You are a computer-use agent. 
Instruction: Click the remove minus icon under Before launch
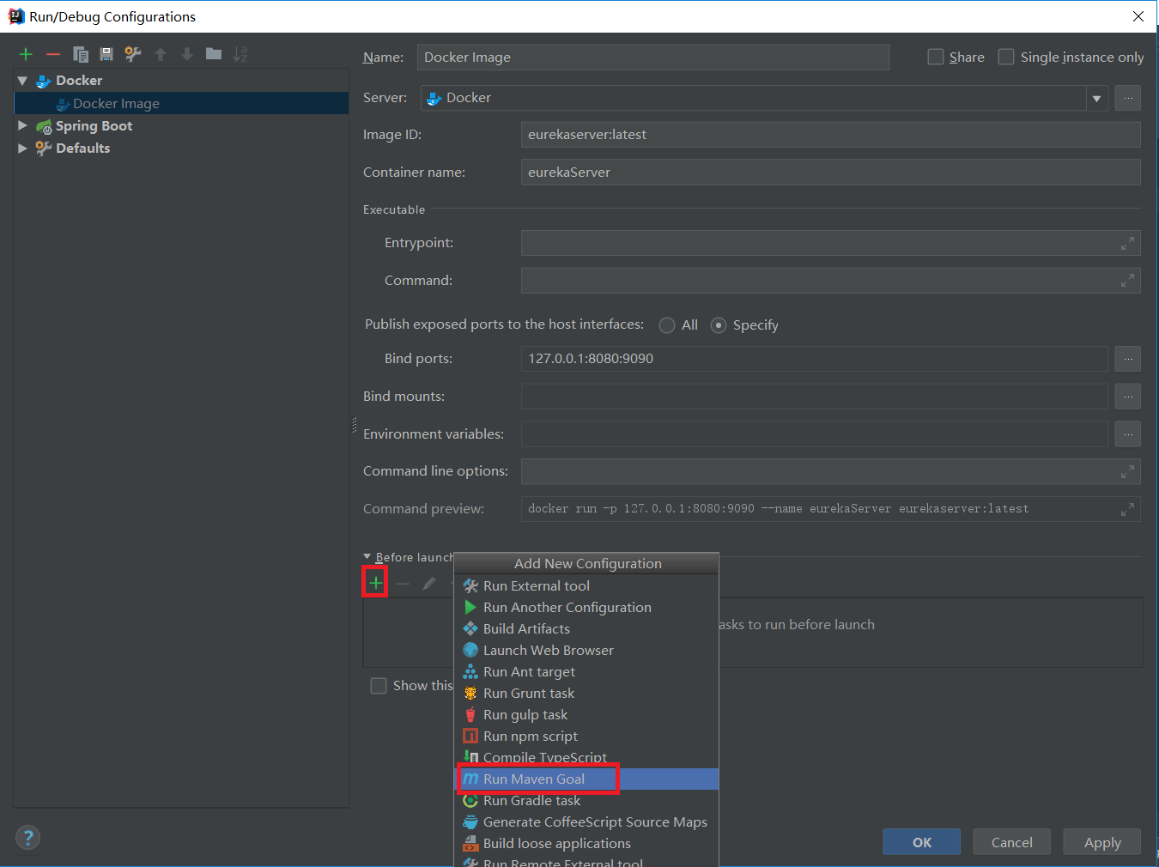pos(403,584)
